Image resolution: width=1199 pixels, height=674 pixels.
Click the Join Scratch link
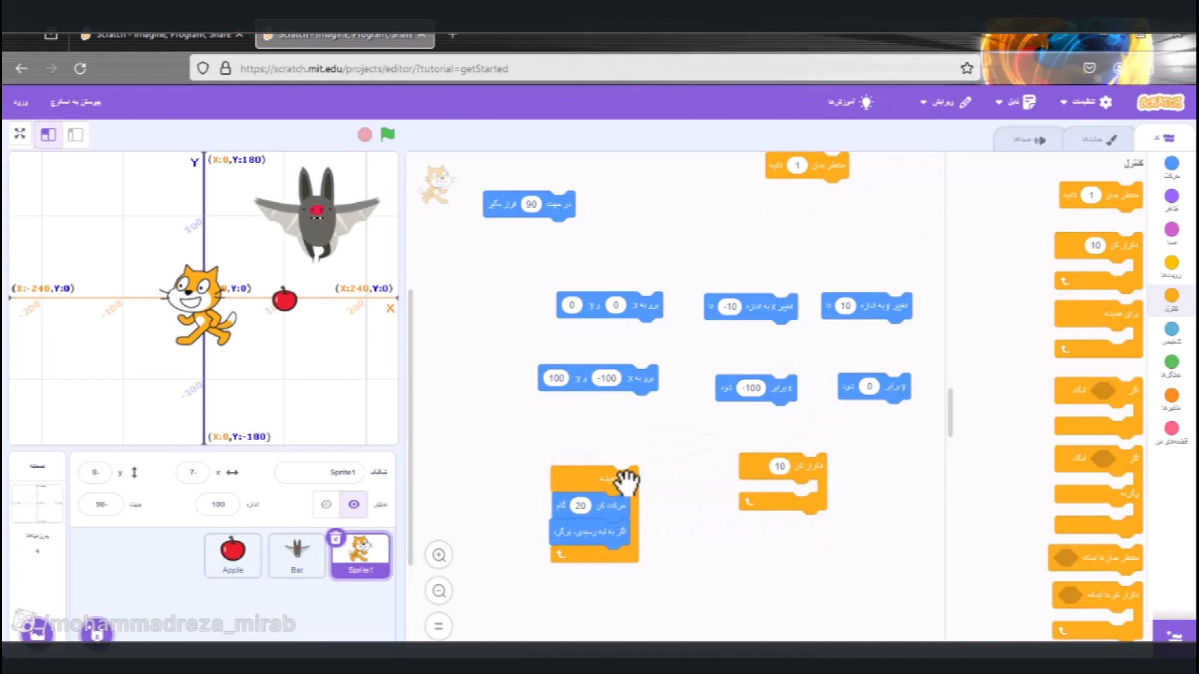click(x=76, y=102)
